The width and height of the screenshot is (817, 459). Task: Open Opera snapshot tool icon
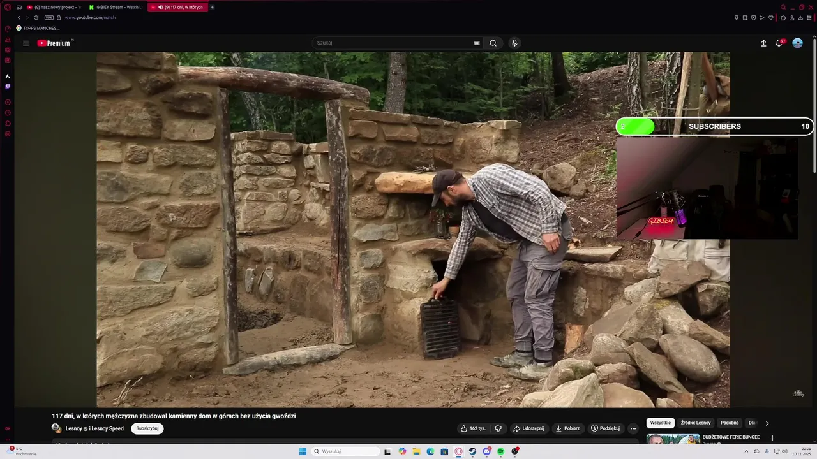click(744, 17)
